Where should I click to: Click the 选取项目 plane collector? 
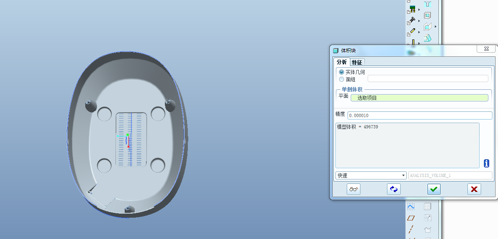click(x=420, y=98)
